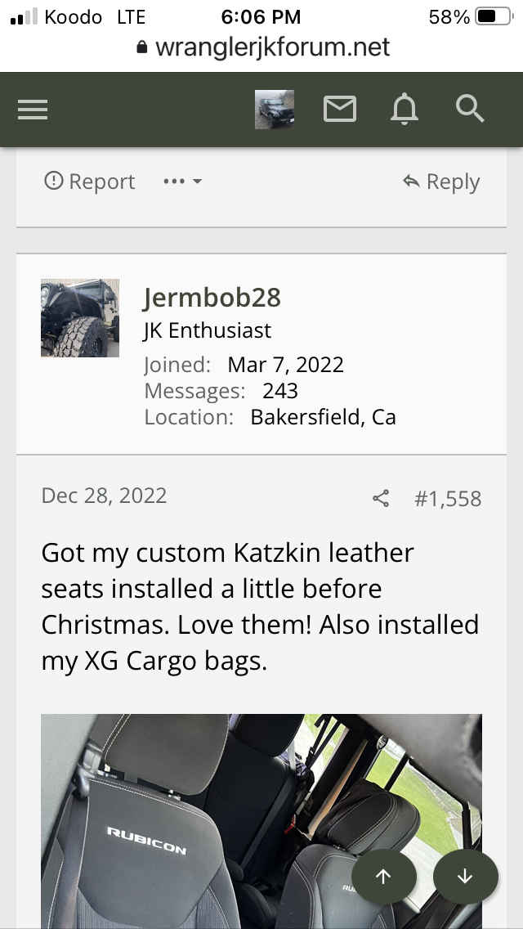Report the post above
This screenshot has width=523, height=929.
pos(90,182)
